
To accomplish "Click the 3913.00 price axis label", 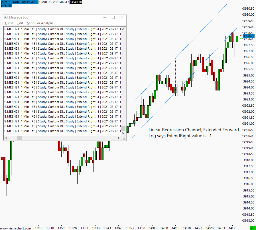I will click(249, 221).
